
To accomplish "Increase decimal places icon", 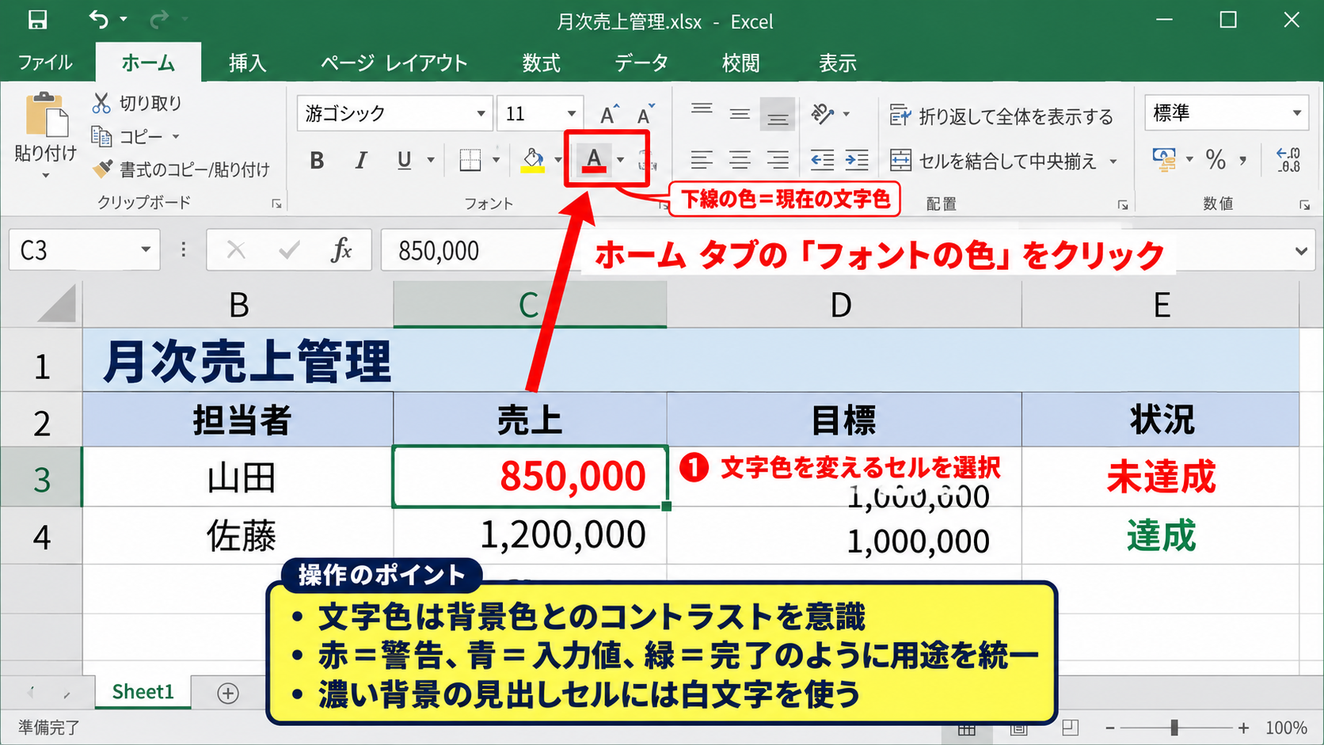I will click(1288, 161).
